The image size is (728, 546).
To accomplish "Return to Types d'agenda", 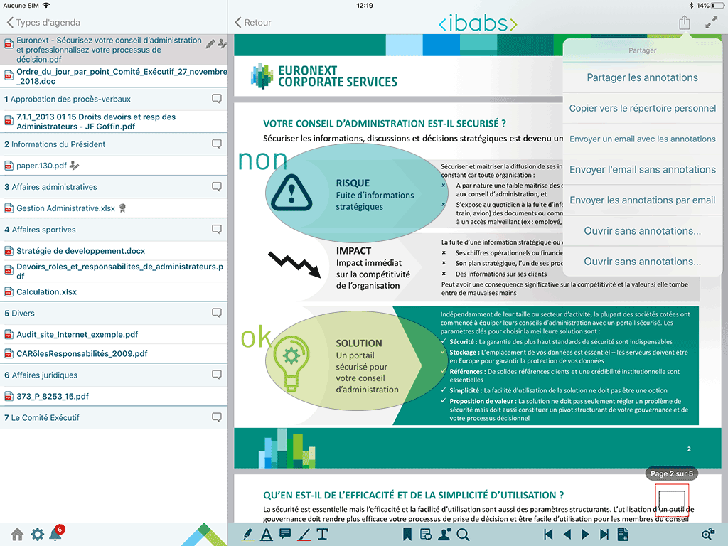I will (43, 22).
